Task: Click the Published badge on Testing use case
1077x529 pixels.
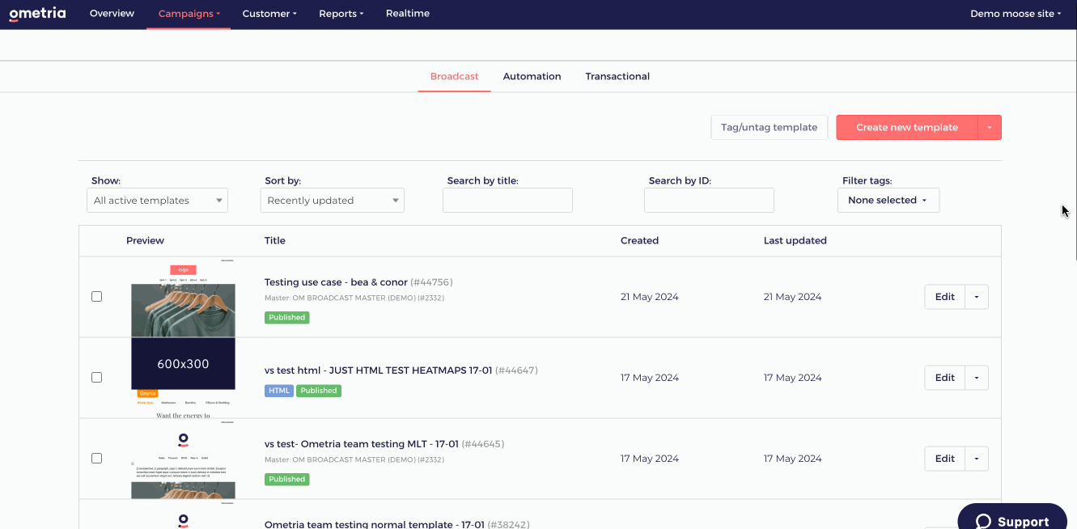Action: pos(287,318)
